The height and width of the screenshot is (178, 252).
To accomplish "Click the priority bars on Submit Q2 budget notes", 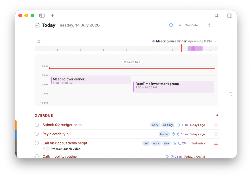I will (x=216, y=125).
